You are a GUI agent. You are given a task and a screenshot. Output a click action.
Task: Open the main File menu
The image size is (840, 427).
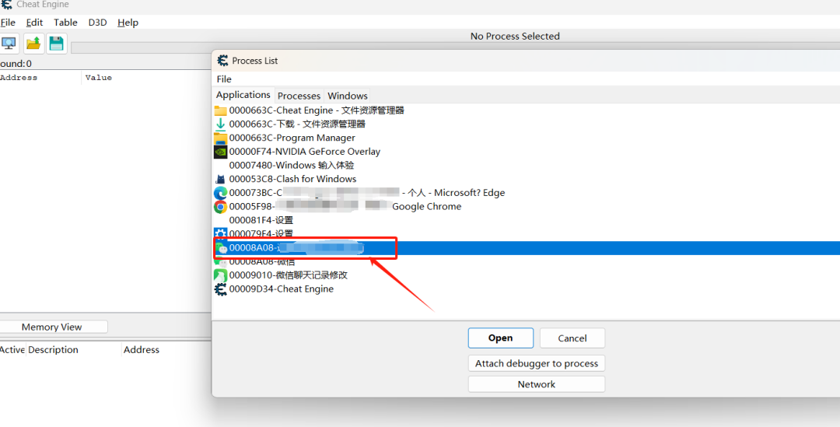coord(8,23)
